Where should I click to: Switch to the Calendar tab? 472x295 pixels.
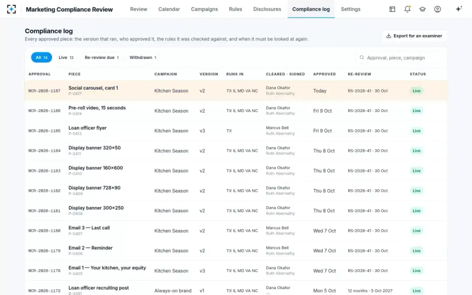169,9
